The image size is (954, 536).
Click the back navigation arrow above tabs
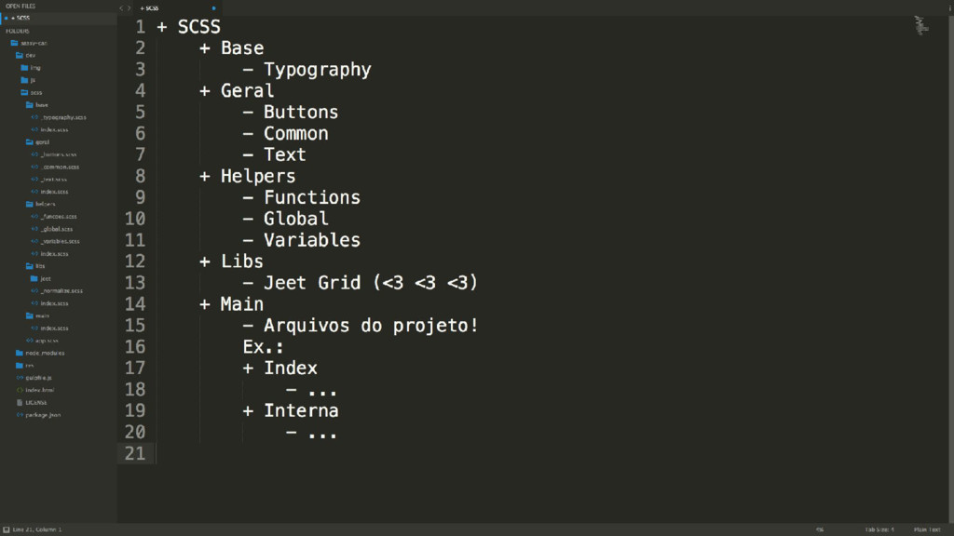pyautogui.click(x=121, y=7)
